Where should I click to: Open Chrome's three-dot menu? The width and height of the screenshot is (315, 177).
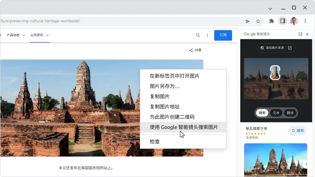coord(305,21)
